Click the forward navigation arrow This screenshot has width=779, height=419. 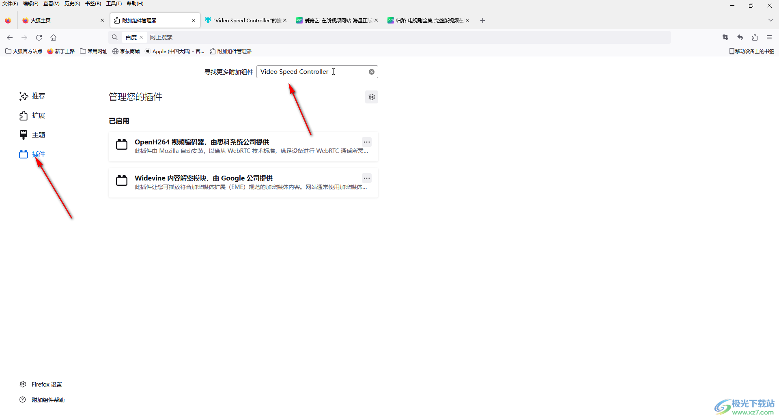click(x=24, y=37)
